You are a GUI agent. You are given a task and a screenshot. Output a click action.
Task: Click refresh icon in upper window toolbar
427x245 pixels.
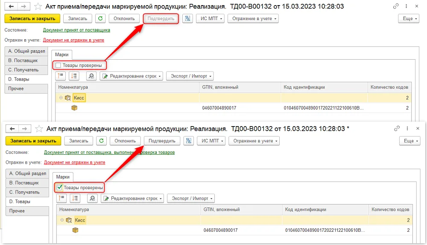(100, 18)
